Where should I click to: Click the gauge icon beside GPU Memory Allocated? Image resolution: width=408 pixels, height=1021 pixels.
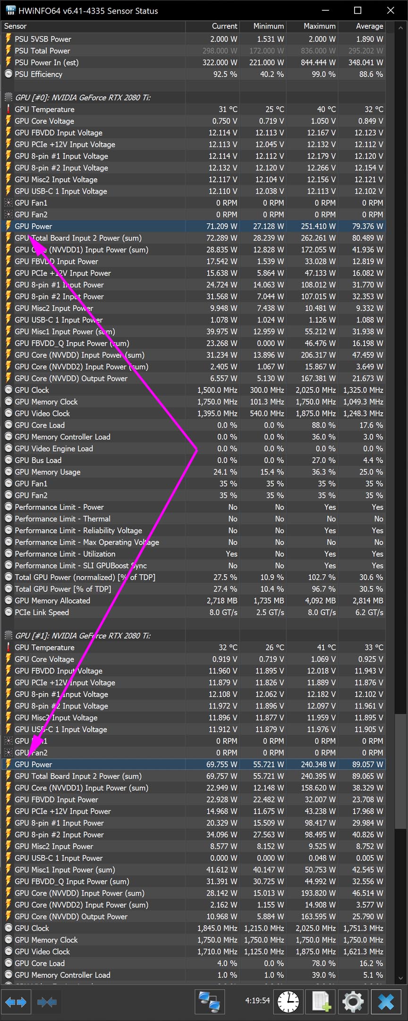coord(8,600)
